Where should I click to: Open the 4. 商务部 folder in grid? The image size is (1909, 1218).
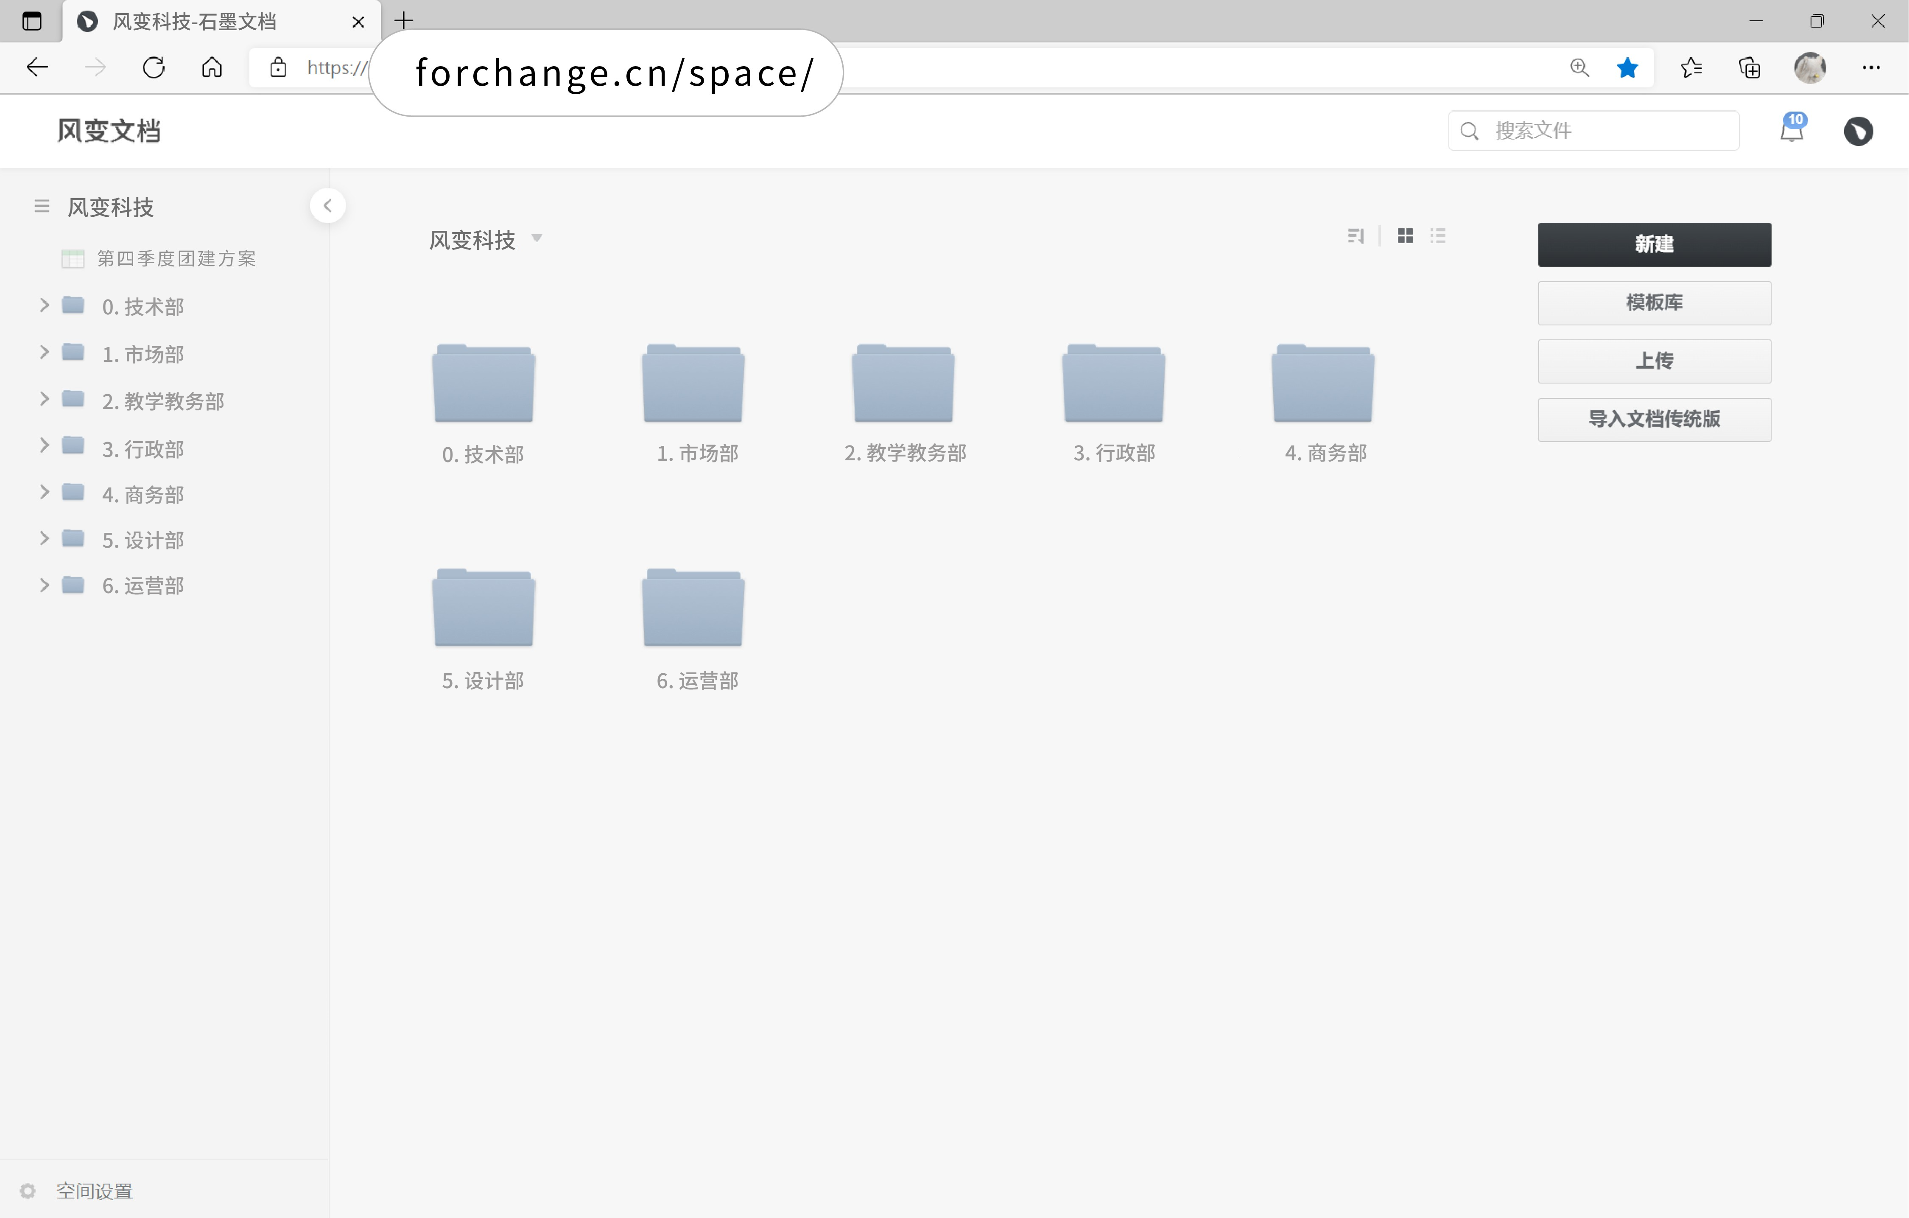[1323, 383]
